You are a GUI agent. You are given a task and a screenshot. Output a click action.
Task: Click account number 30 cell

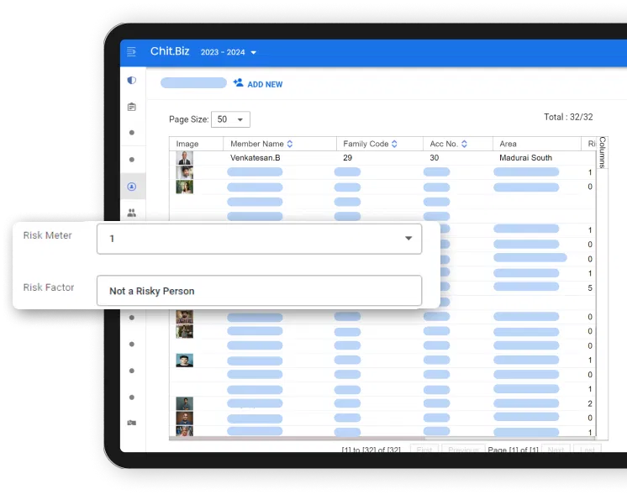point(435,158)
